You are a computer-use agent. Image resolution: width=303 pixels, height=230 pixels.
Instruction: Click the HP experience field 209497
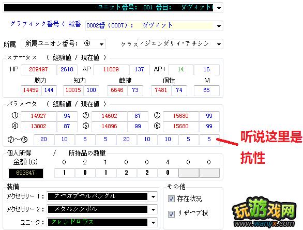(38, 70)
